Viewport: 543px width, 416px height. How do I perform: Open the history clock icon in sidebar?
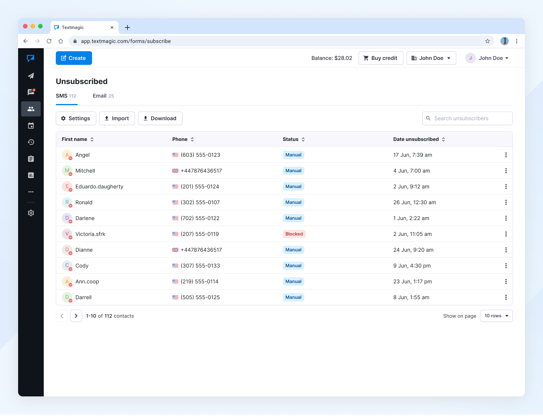click(x=31, y=142)
